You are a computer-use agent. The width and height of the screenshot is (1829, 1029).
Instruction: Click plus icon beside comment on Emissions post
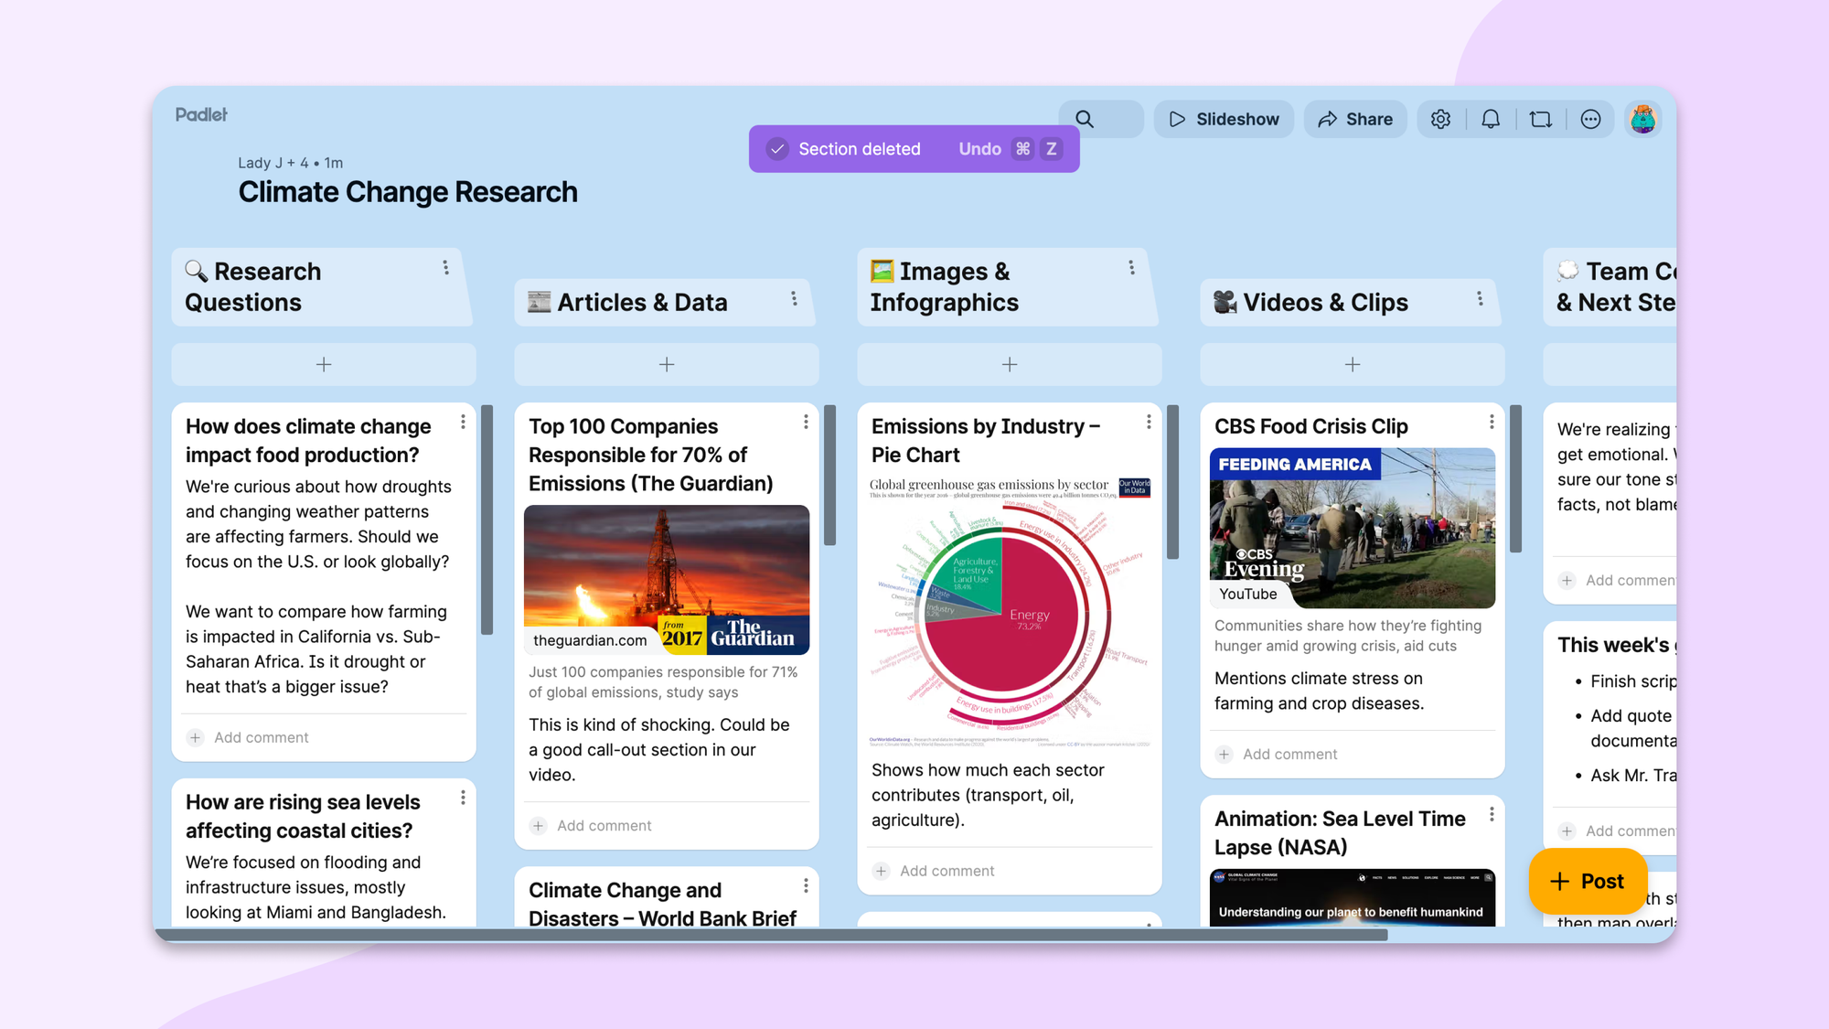pos(881,871)
